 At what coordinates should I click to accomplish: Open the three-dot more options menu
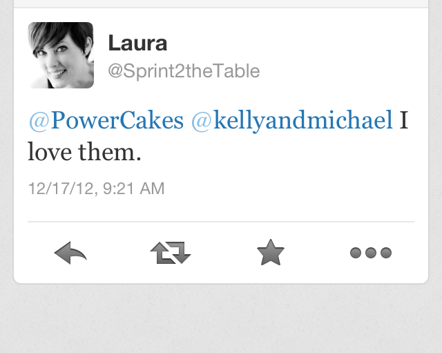coord(371,253)
